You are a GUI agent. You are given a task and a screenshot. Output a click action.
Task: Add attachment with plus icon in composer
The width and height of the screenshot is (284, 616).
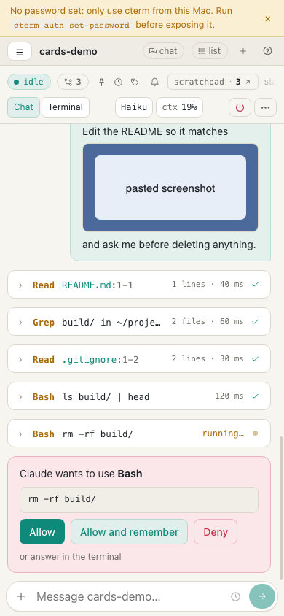point(21,597)
